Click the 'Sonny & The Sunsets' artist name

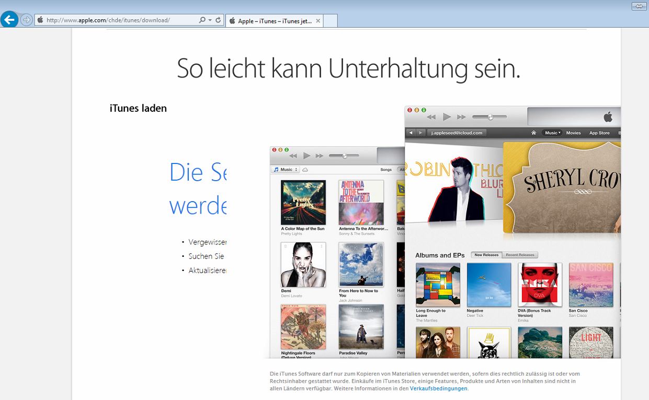coord(357,234)
